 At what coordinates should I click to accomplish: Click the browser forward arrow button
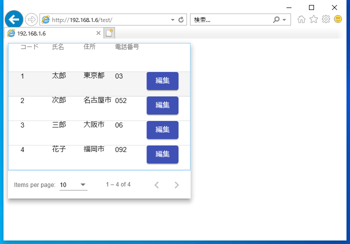pyautogui.click(x=31, y=19)
